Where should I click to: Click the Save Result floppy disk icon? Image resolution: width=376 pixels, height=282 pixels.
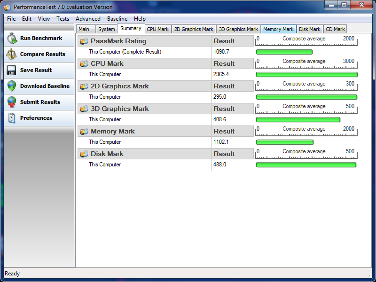point(11,70)
